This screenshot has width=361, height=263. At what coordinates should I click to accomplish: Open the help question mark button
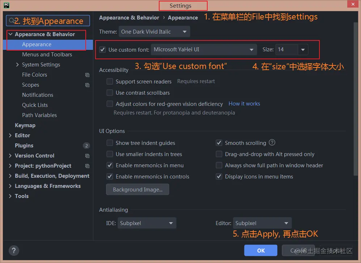[x=14, y=250]
